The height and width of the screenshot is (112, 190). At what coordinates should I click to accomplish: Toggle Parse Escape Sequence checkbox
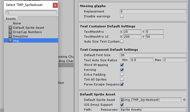122,84
